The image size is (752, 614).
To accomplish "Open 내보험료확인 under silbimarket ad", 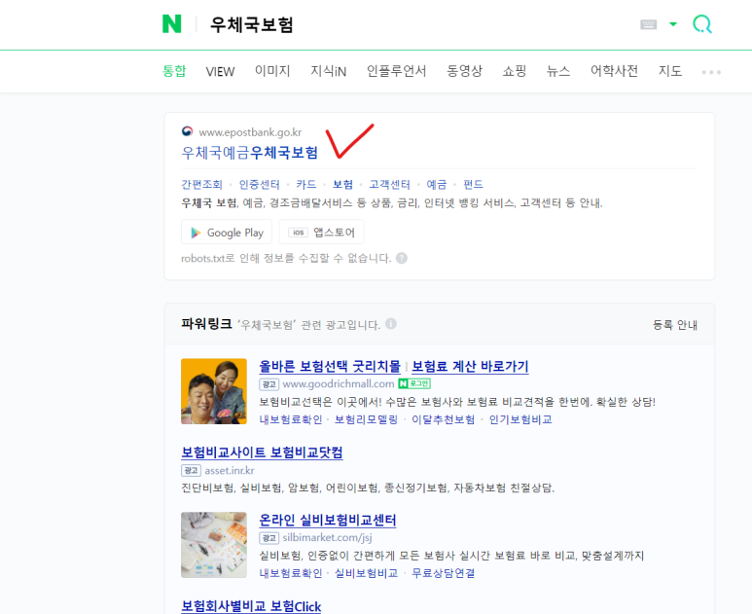I will click(291, 573).
